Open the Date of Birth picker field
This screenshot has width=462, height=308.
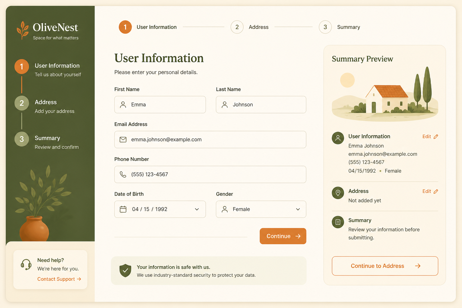click(x=160, y=209)
